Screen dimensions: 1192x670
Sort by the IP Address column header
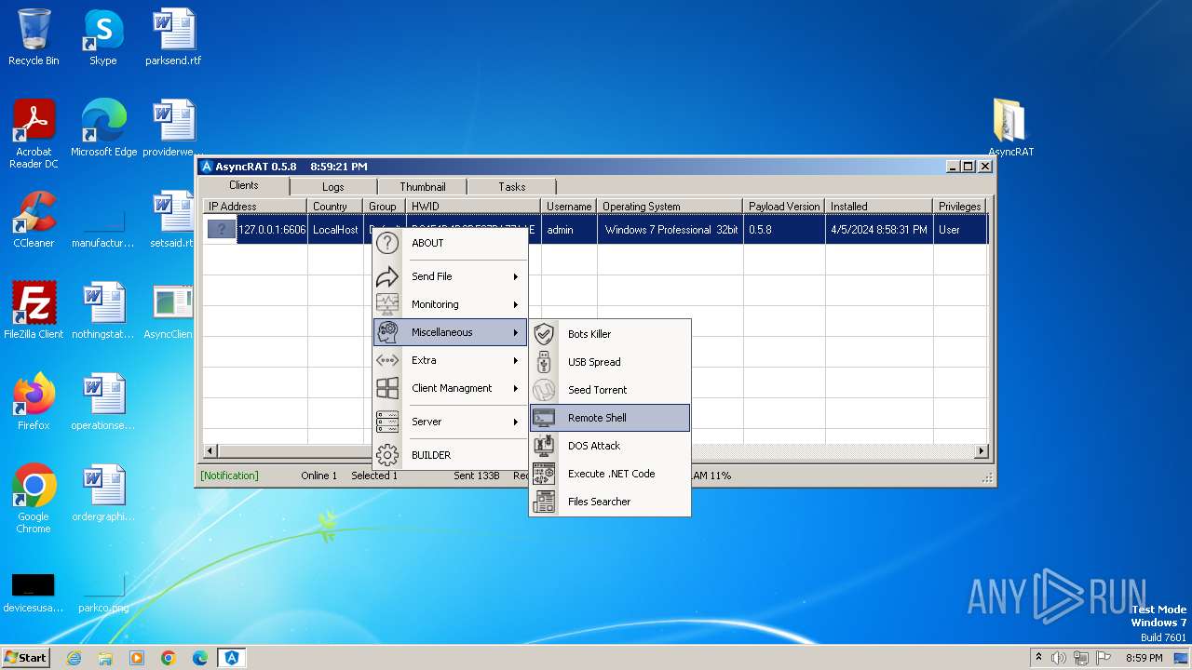coord(255,207)
